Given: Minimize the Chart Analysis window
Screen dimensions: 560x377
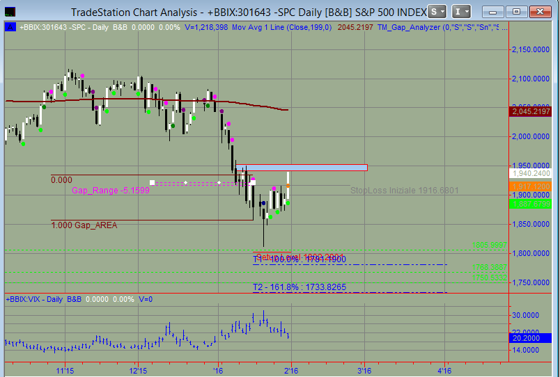Looking at the screenshot, I should (x=493, y=12).
